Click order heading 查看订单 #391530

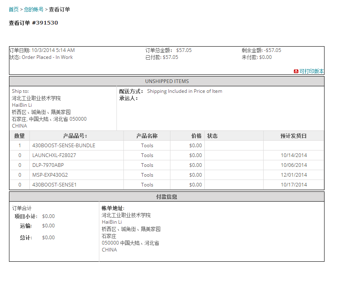(x=34, y=23)
